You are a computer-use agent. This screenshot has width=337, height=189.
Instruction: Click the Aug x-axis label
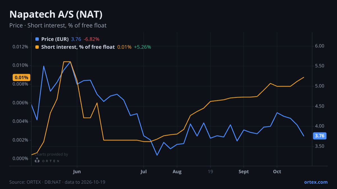click(177, 172)
